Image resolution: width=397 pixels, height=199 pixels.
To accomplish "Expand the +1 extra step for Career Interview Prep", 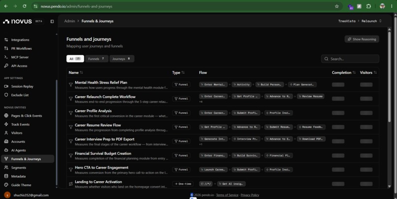I will 201,144.
